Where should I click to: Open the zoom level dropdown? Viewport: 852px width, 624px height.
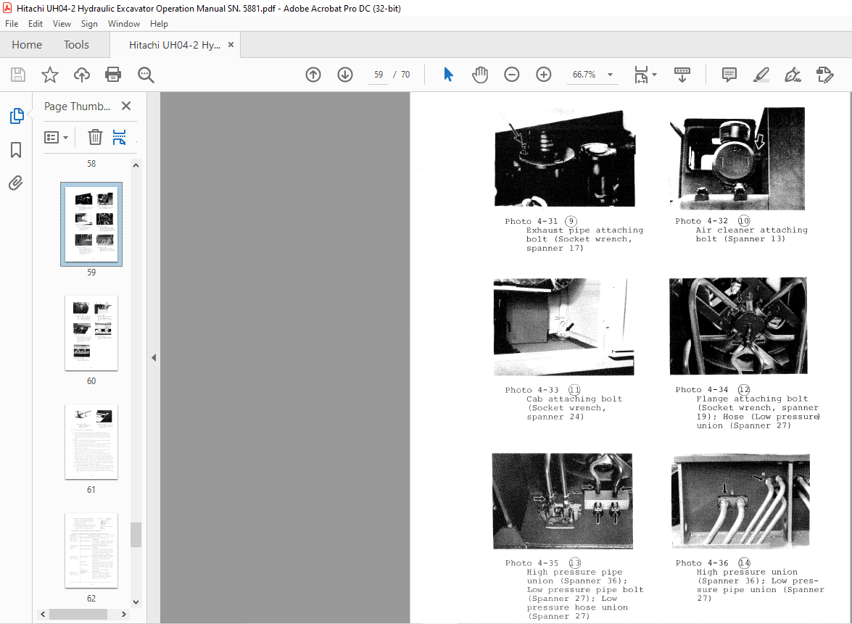click(610, 74)
